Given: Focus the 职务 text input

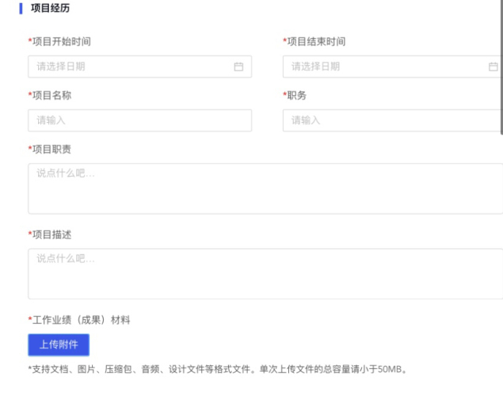Looking at the screenshot, I should click(x=391, y=120).
